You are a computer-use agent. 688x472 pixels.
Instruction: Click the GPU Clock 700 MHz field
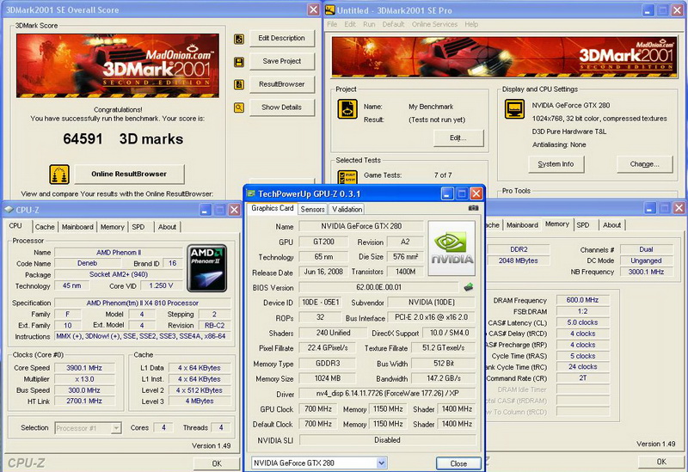coord(318,409)
